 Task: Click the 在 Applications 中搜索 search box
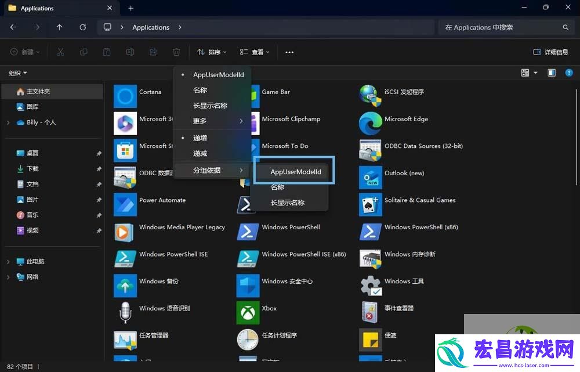[506, 27]
